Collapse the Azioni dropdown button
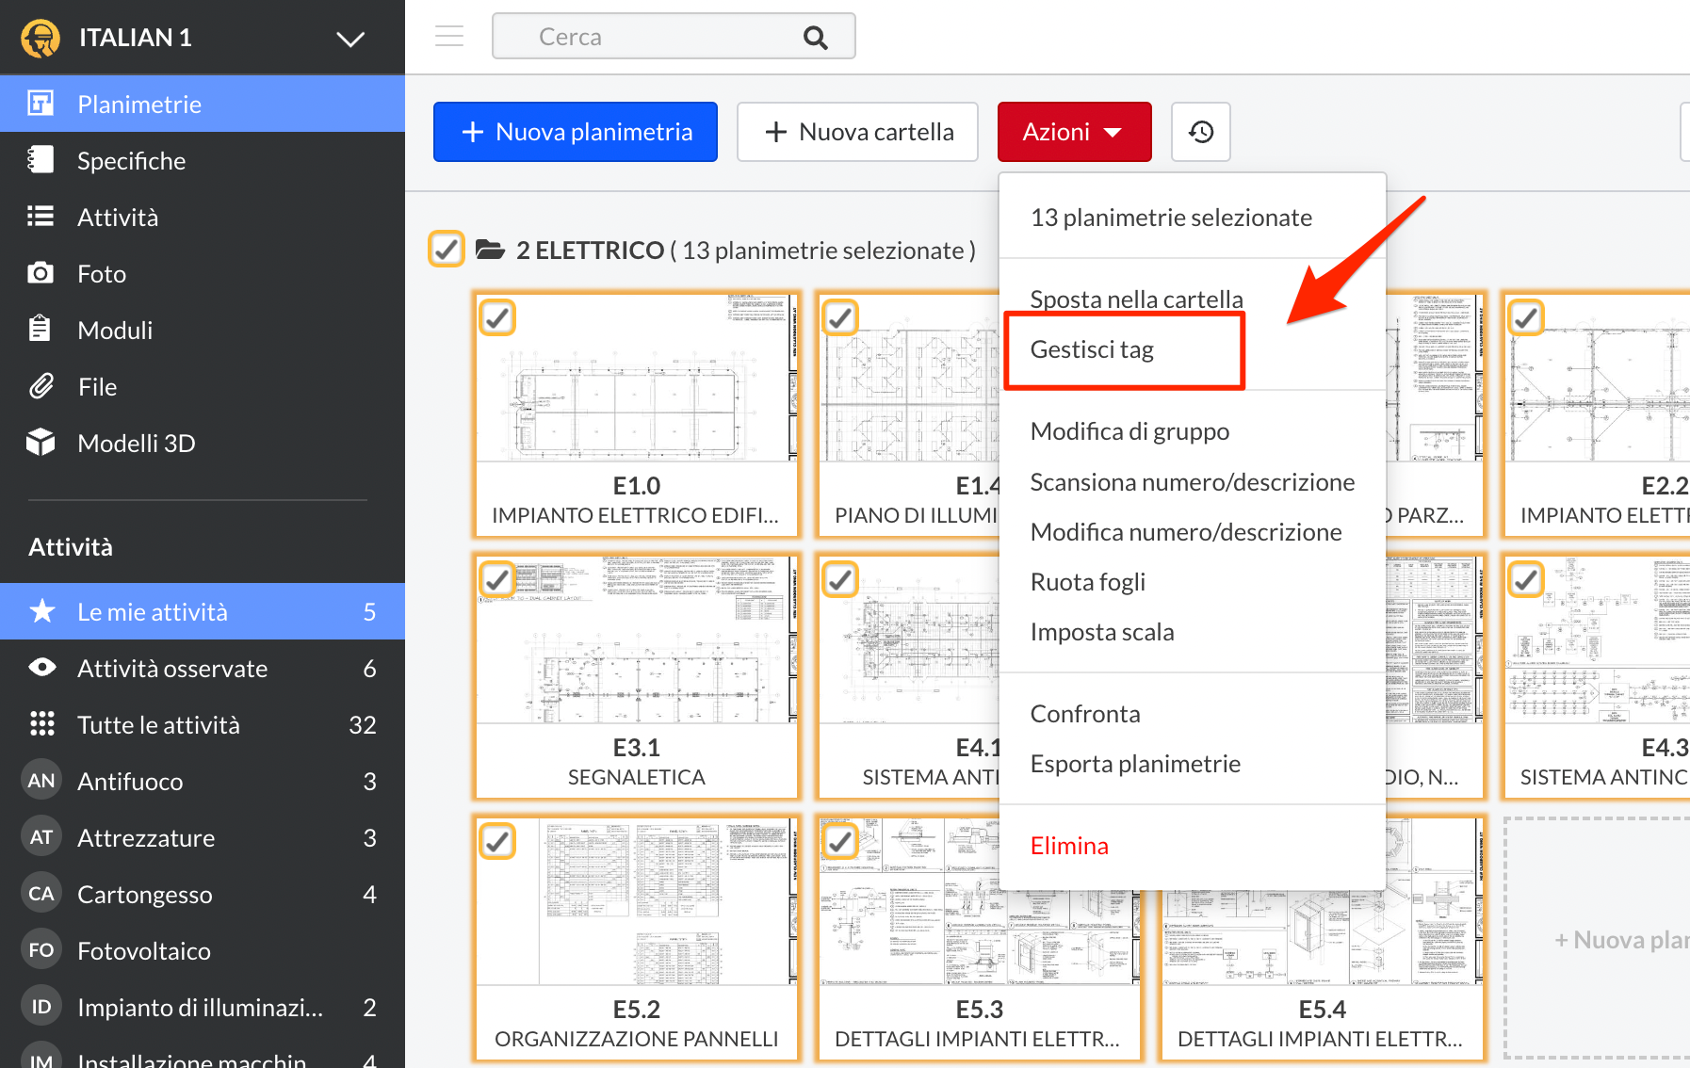1690x1068 pixels. (1074, 132)
